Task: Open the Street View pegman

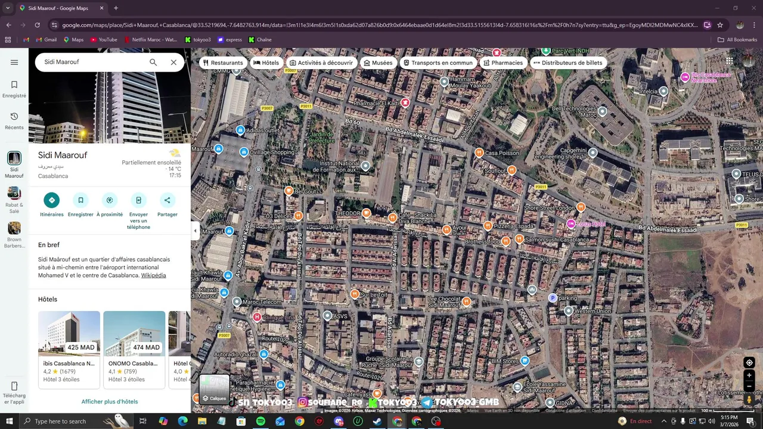Action: click(749, 400)
